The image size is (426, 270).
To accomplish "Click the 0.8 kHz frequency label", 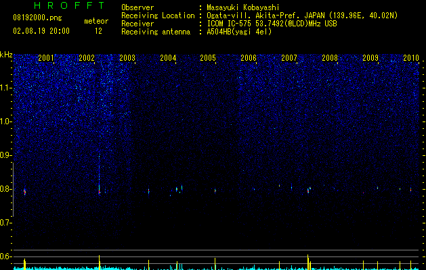I will tap(6, 189).
